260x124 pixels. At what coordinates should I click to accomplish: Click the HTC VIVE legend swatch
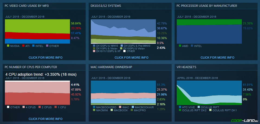180,107
